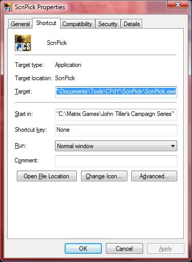Click Open File Location button
The height and width of the screenshot is (262, 192).
47,176
